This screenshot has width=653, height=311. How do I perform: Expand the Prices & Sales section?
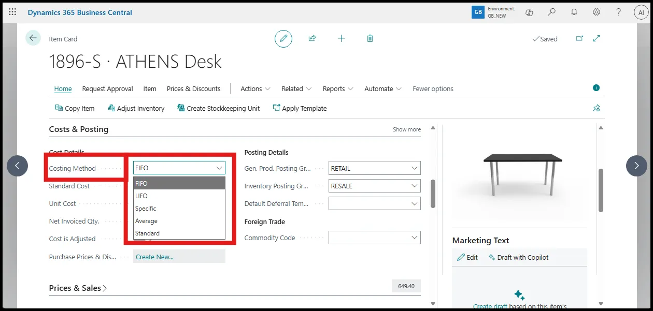[x=78, y=288]
